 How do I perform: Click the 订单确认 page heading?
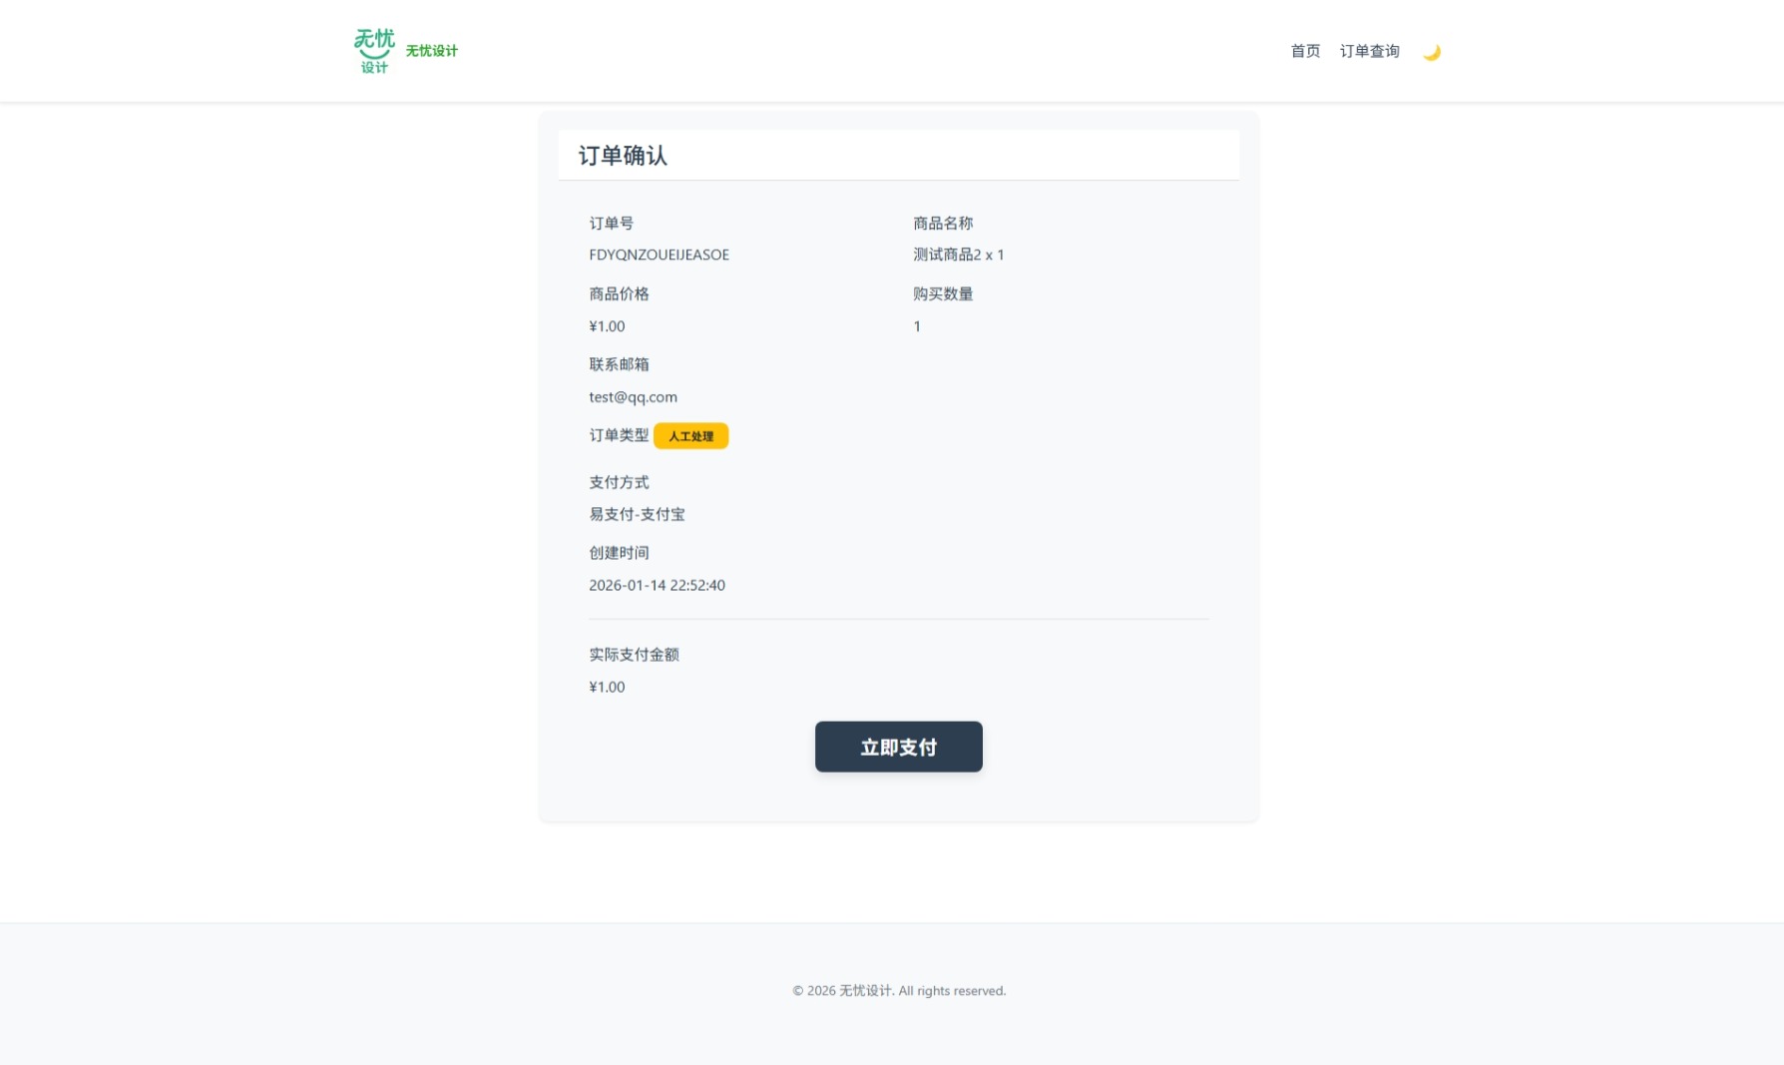click(623, 156)
